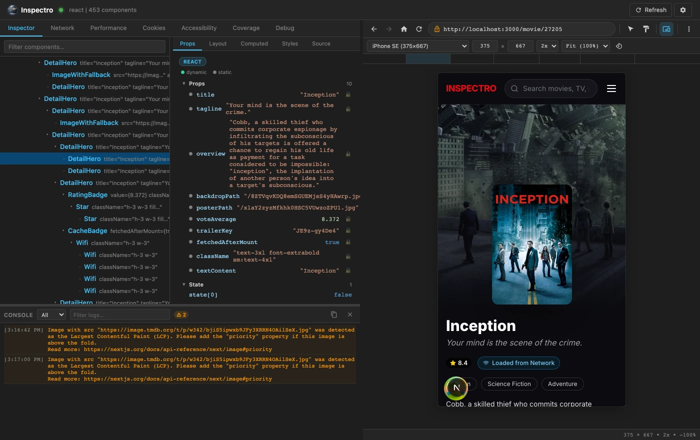This screenshot has height=440, width=700.
Task: Reload the preview page with the circular arrow
Action: coord(419,29)
